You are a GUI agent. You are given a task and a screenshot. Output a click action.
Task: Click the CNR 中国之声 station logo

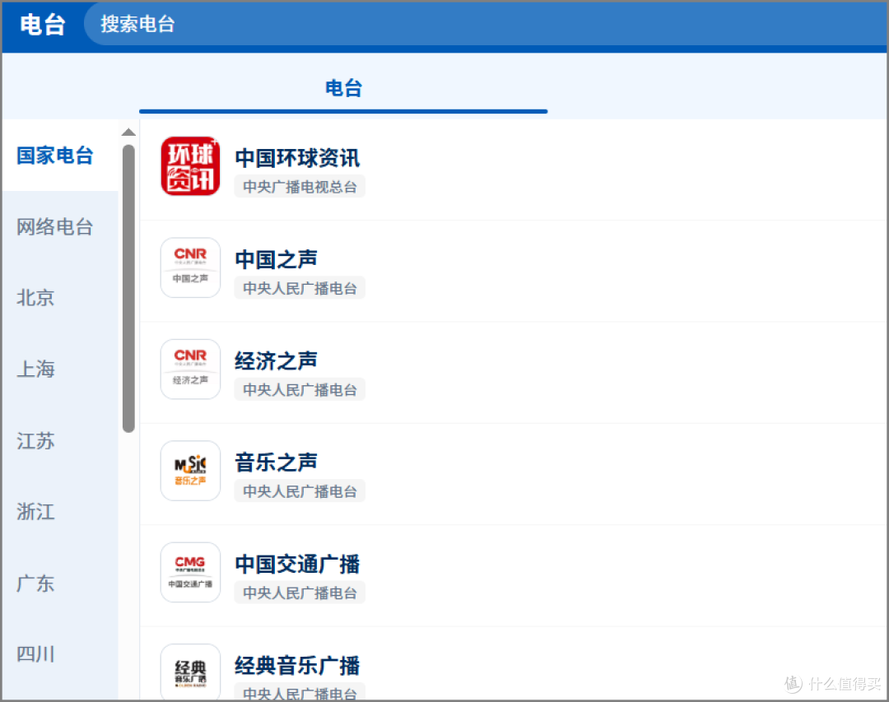point(190,267)
